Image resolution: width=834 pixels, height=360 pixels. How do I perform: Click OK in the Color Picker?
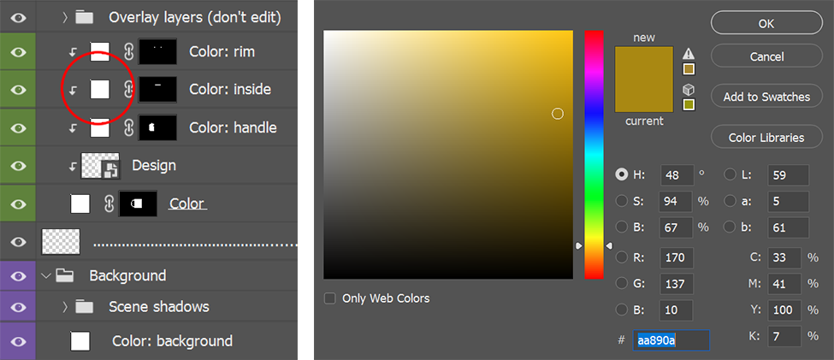coord(766,23)
